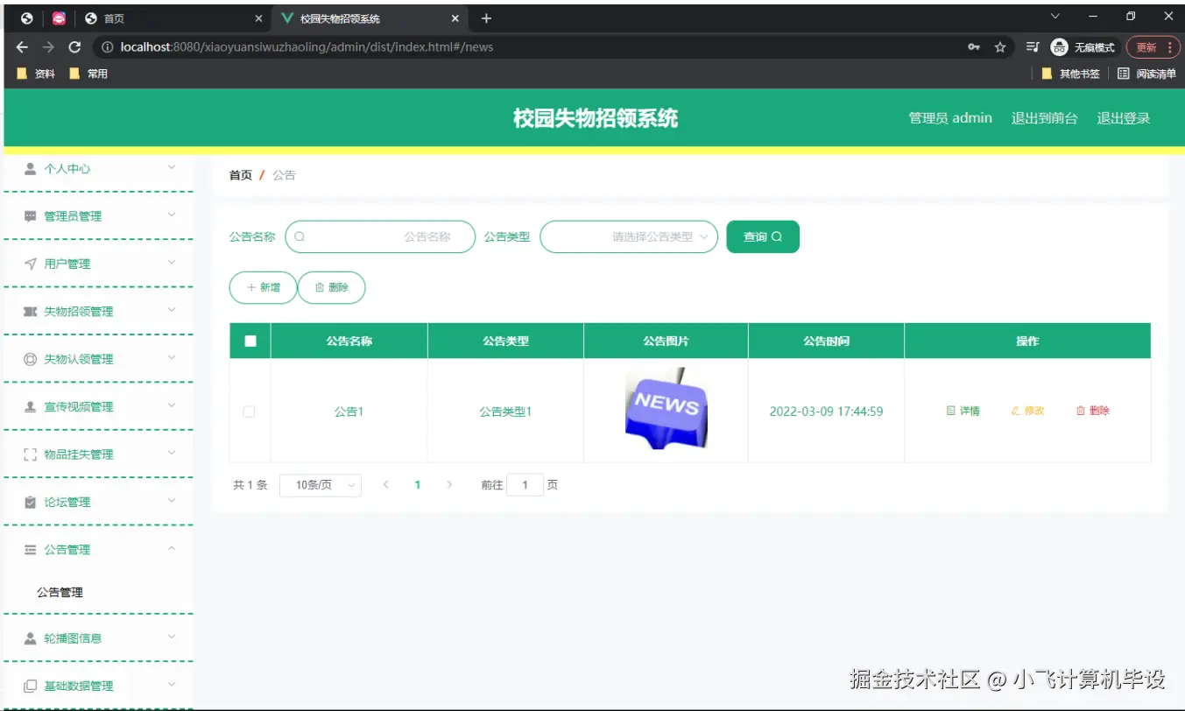
Task: Collapse the 公告管理 section chevron
Action: coord(173,549)
